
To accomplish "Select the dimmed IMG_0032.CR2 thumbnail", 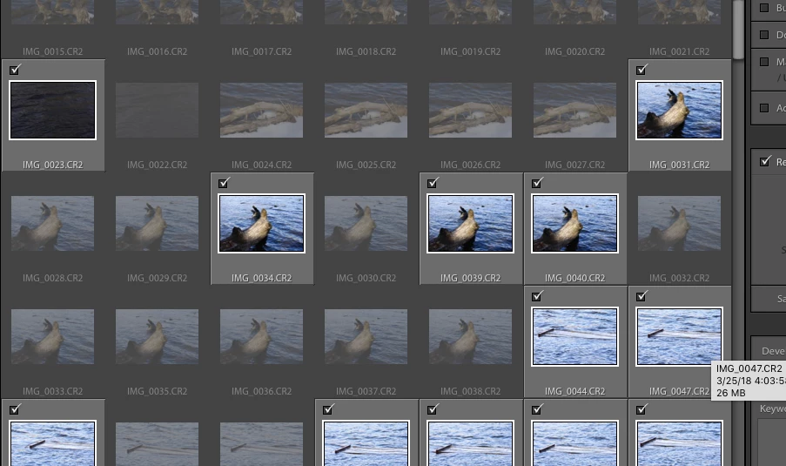I will click(679, 223).
